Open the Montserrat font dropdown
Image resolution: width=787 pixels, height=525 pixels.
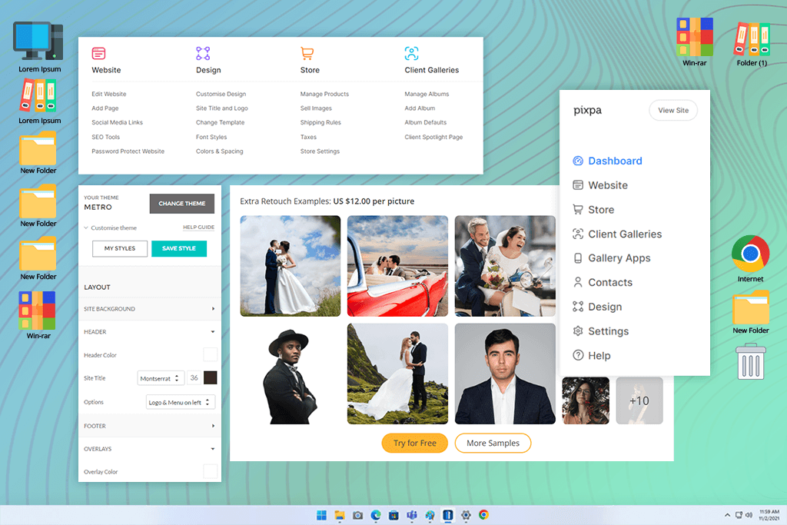click(161, 378)
